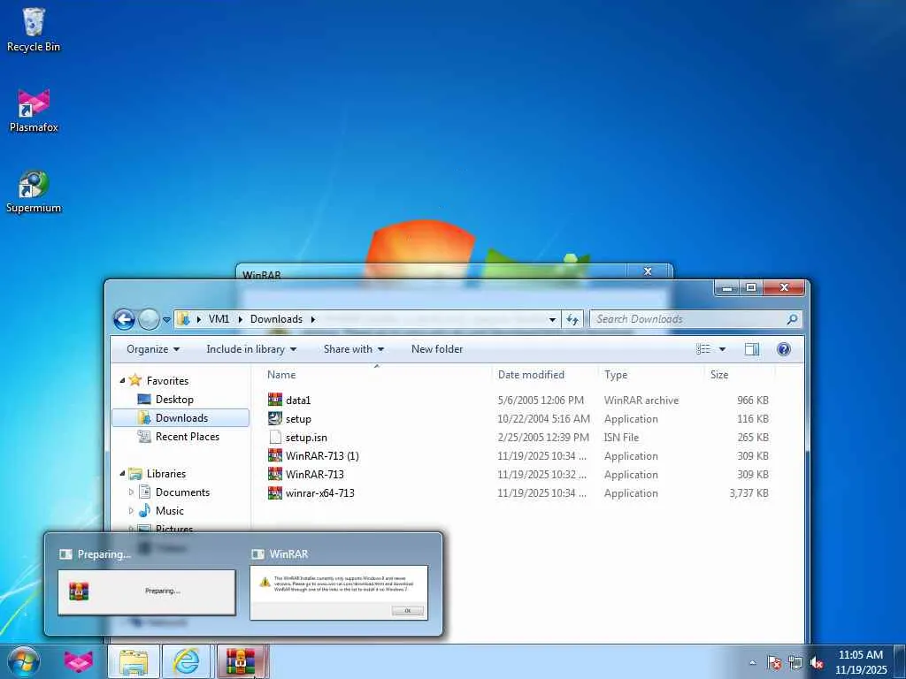Click the Explorer Forward arrow button
The width and height of the screenshot is (906, 679).
tap(149, 318)
